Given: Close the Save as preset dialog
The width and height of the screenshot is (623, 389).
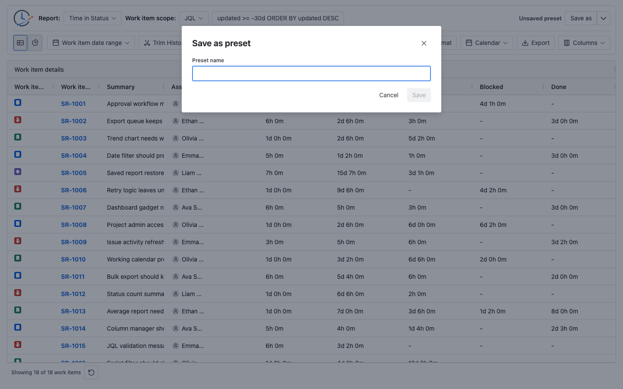Looking at the screenshot, I should pyautogui.click(x=424, y=43).
